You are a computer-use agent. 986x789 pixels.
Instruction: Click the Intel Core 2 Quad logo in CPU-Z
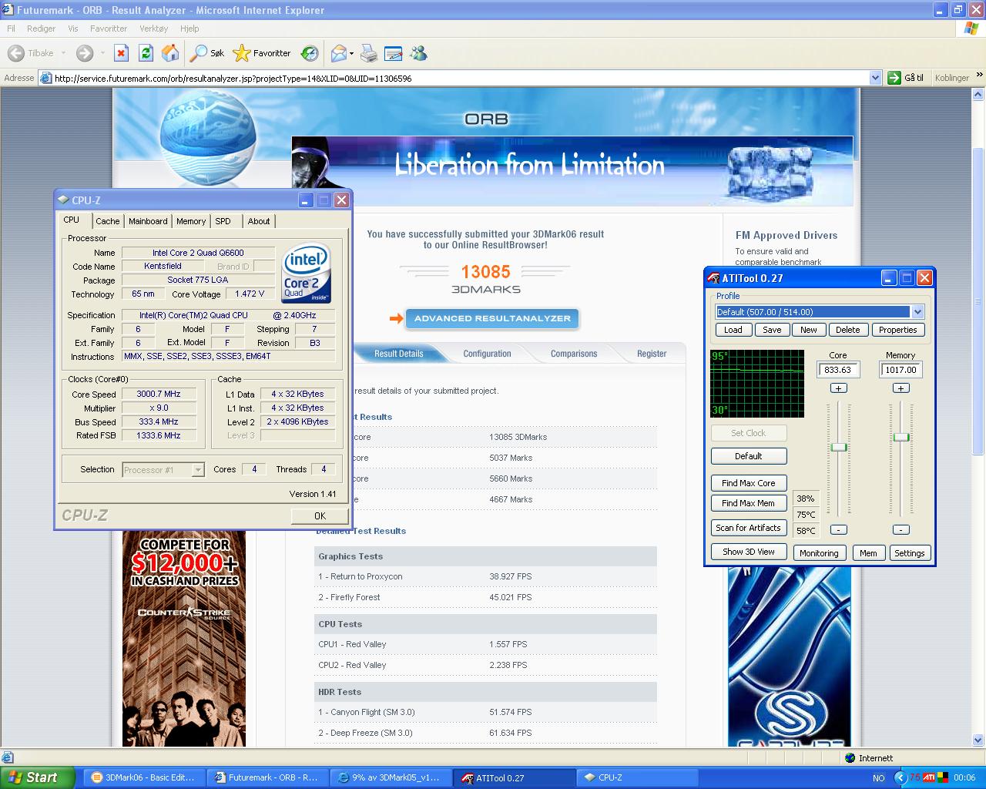coord(307,274)
